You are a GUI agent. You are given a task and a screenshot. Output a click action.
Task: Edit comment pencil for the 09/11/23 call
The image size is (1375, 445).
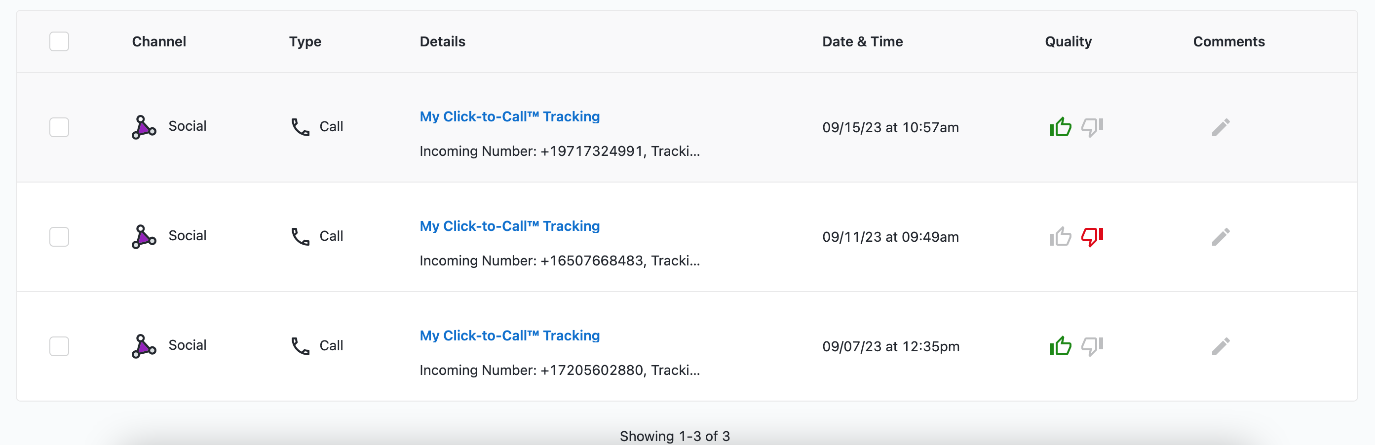point(1221,237)
